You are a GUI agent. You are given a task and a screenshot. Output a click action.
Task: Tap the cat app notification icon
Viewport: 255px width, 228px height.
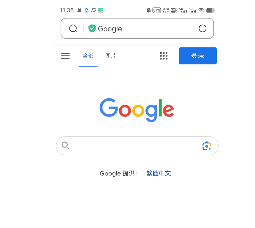point(79,10)
